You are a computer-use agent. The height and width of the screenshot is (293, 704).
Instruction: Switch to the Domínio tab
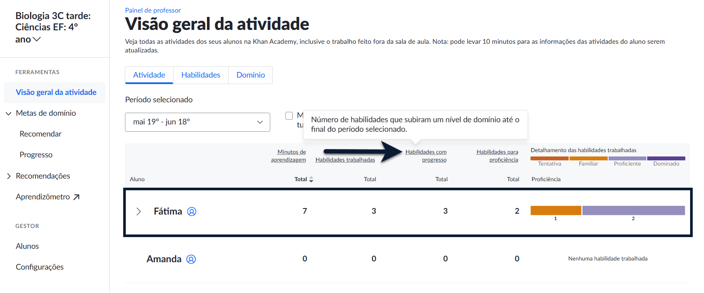click(x=251, y=75)
